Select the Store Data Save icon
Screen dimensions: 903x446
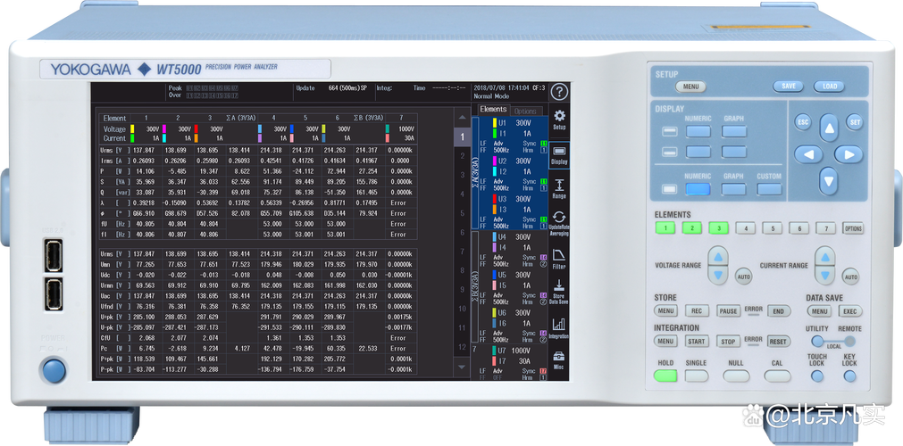[x=559, y=293]
